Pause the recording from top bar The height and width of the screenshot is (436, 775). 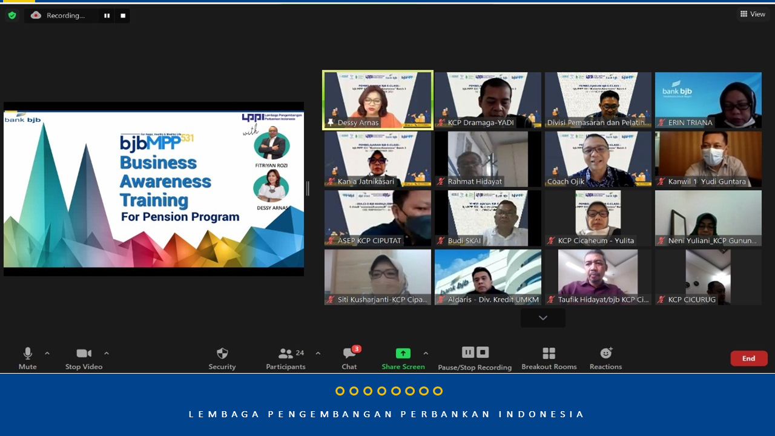[x=107, y=16]
